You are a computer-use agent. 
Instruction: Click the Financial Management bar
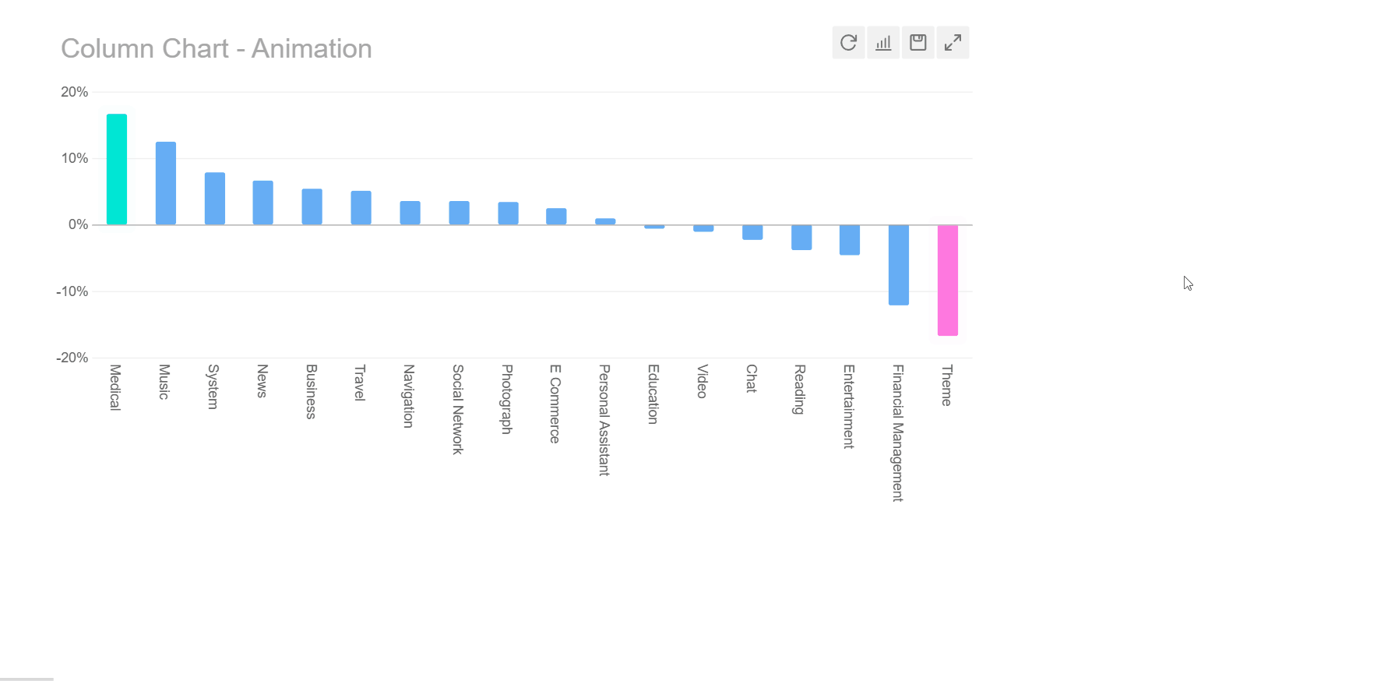tap(897, 263)
